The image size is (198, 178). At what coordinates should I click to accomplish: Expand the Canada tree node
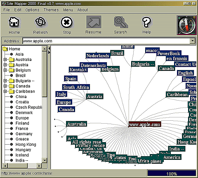tap(5, 86)
